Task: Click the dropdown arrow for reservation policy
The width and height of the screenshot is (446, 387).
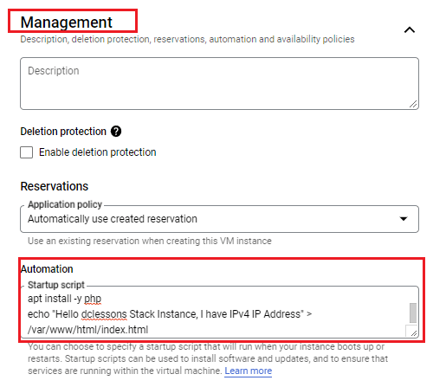Action: tap(404, 219)
